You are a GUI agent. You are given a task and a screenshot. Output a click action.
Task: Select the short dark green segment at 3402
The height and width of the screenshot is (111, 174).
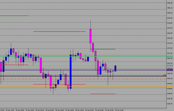pyautogui.click(x=14, y=16)
